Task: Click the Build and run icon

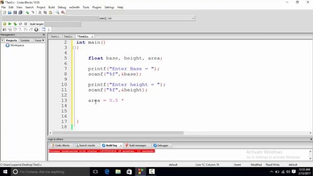Action: pyautogui.click(x=15, y=24)
